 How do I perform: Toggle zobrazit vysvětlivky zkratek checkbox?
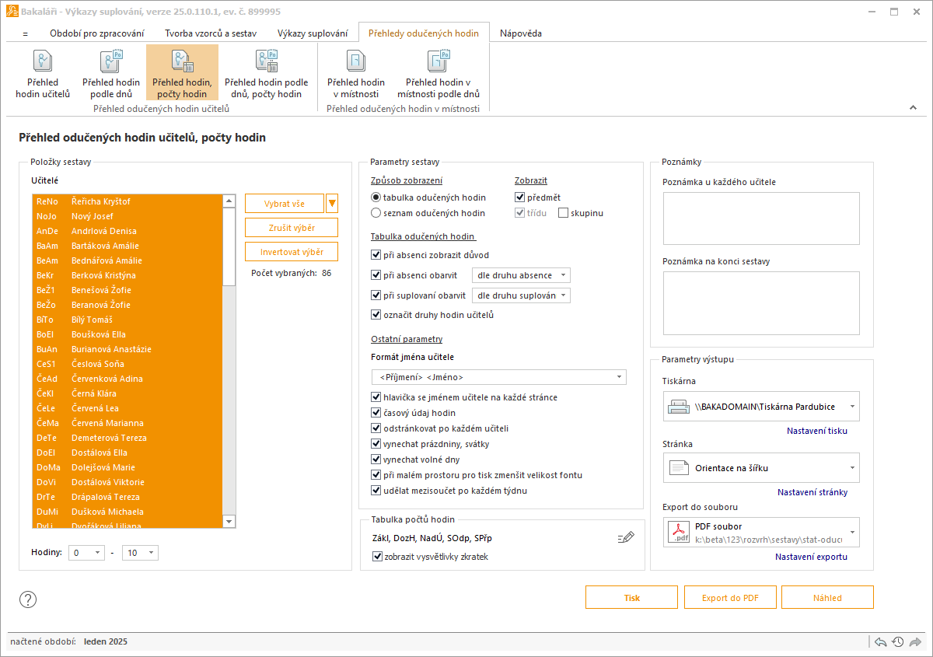click(x=378, y=557)
